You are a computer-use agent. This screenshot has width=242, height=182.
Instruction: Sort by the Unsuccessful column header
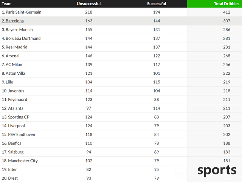(89, 4)
